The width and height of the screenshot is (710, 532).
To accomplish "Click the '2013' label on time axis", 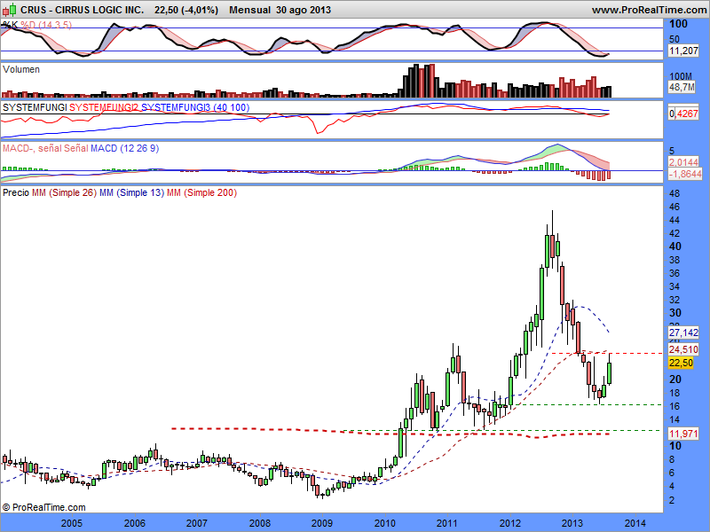I will click(572, 523).
